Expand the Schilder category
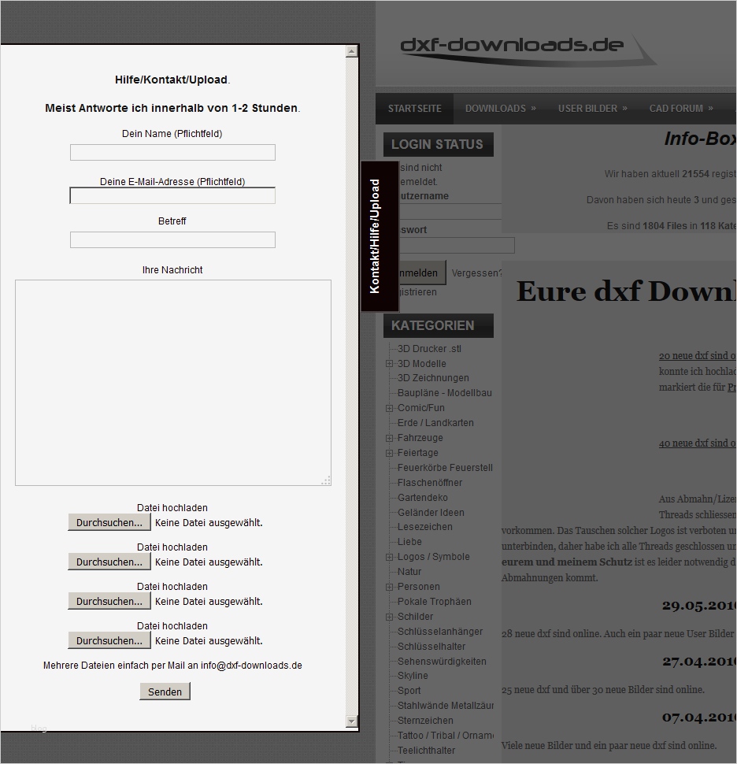This screenshot has width=737, height=764. (x=389, y=617)
